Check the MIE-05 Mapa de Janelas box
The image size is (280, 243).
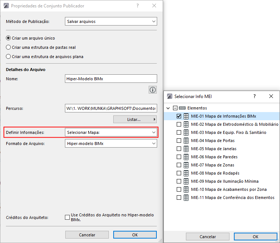179,149
